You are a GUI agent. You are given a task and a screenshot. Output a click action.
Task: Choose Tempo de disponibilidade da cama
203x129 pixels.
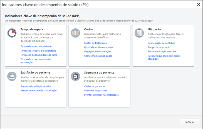[39, 55]
